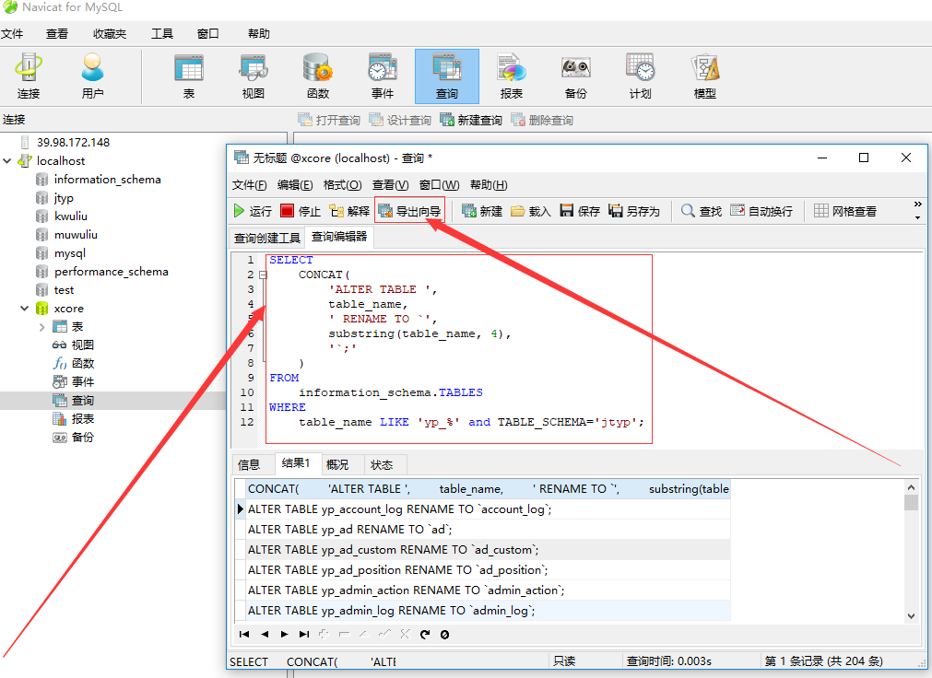Select the 查询 query toolbar icon
This screenshot has width=932, height=678.
tap(447, 76)
